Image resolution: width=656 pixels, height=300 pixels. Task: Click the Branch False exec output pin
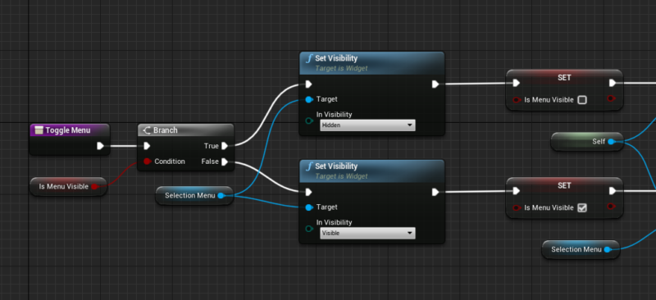tap(225, 161)
